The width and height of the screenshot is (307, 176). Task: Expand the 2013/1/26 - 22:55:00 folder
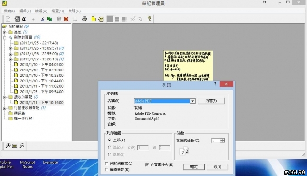(11, 54)
